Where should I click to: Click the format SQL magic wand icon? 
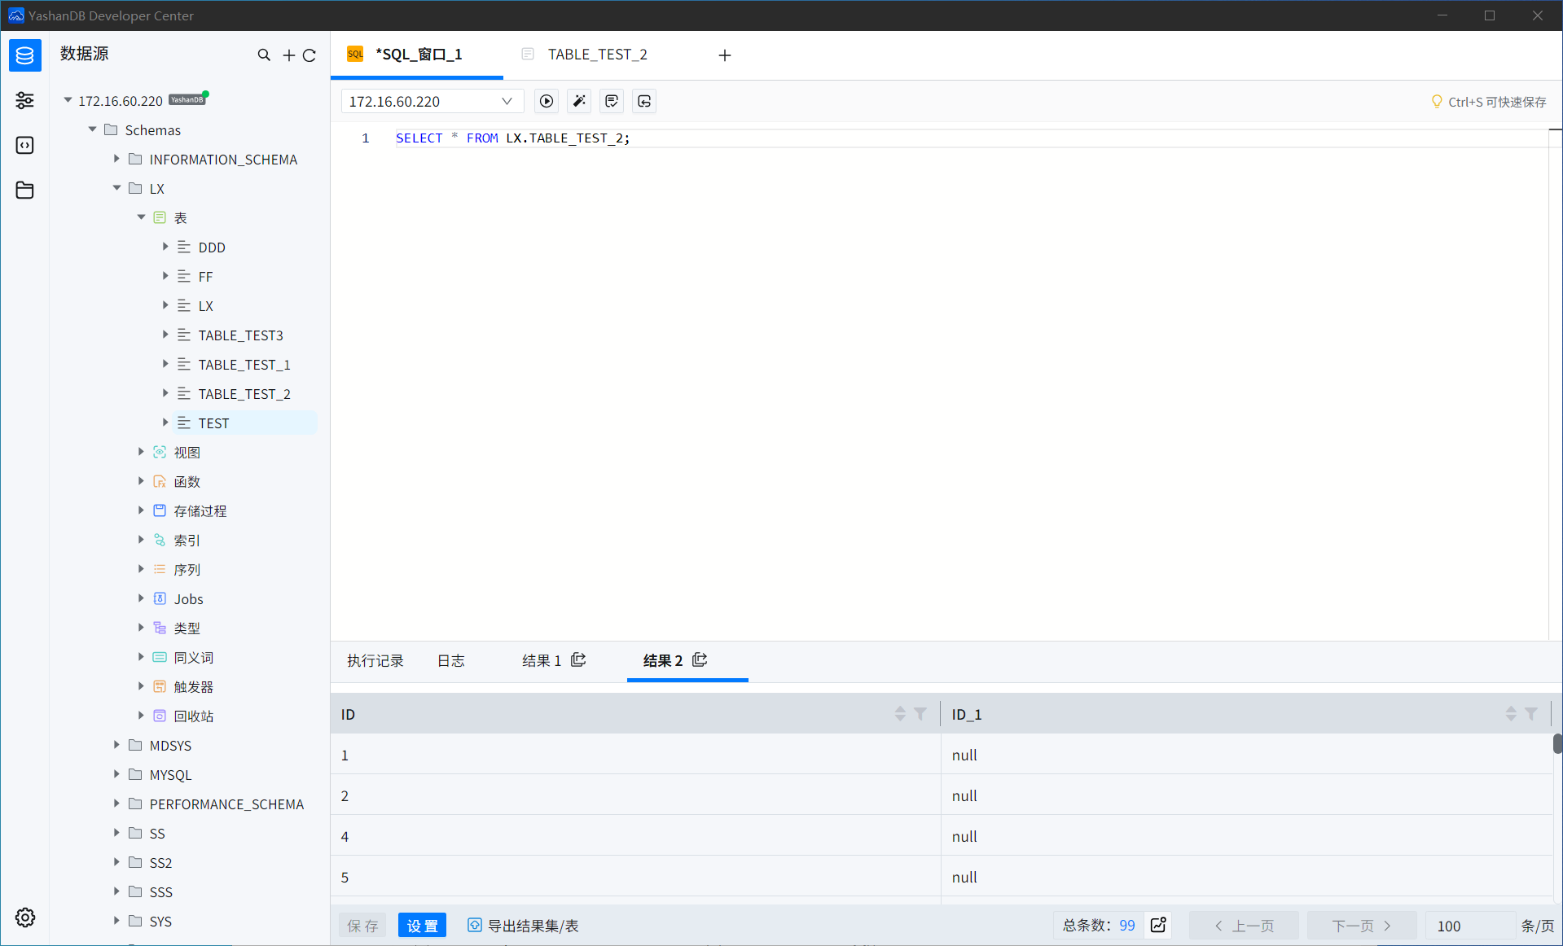579,101
